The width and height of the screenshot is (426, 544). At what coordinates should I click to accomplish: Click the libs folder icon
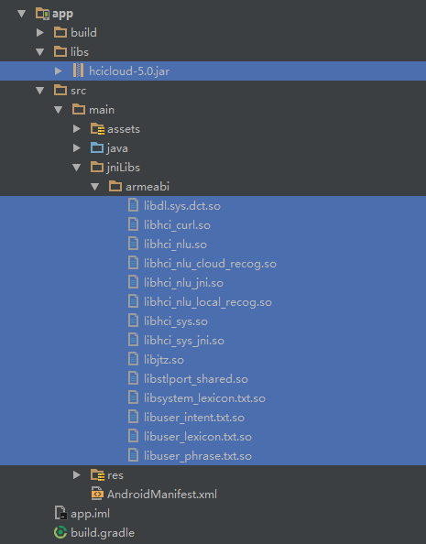point(60,51)
